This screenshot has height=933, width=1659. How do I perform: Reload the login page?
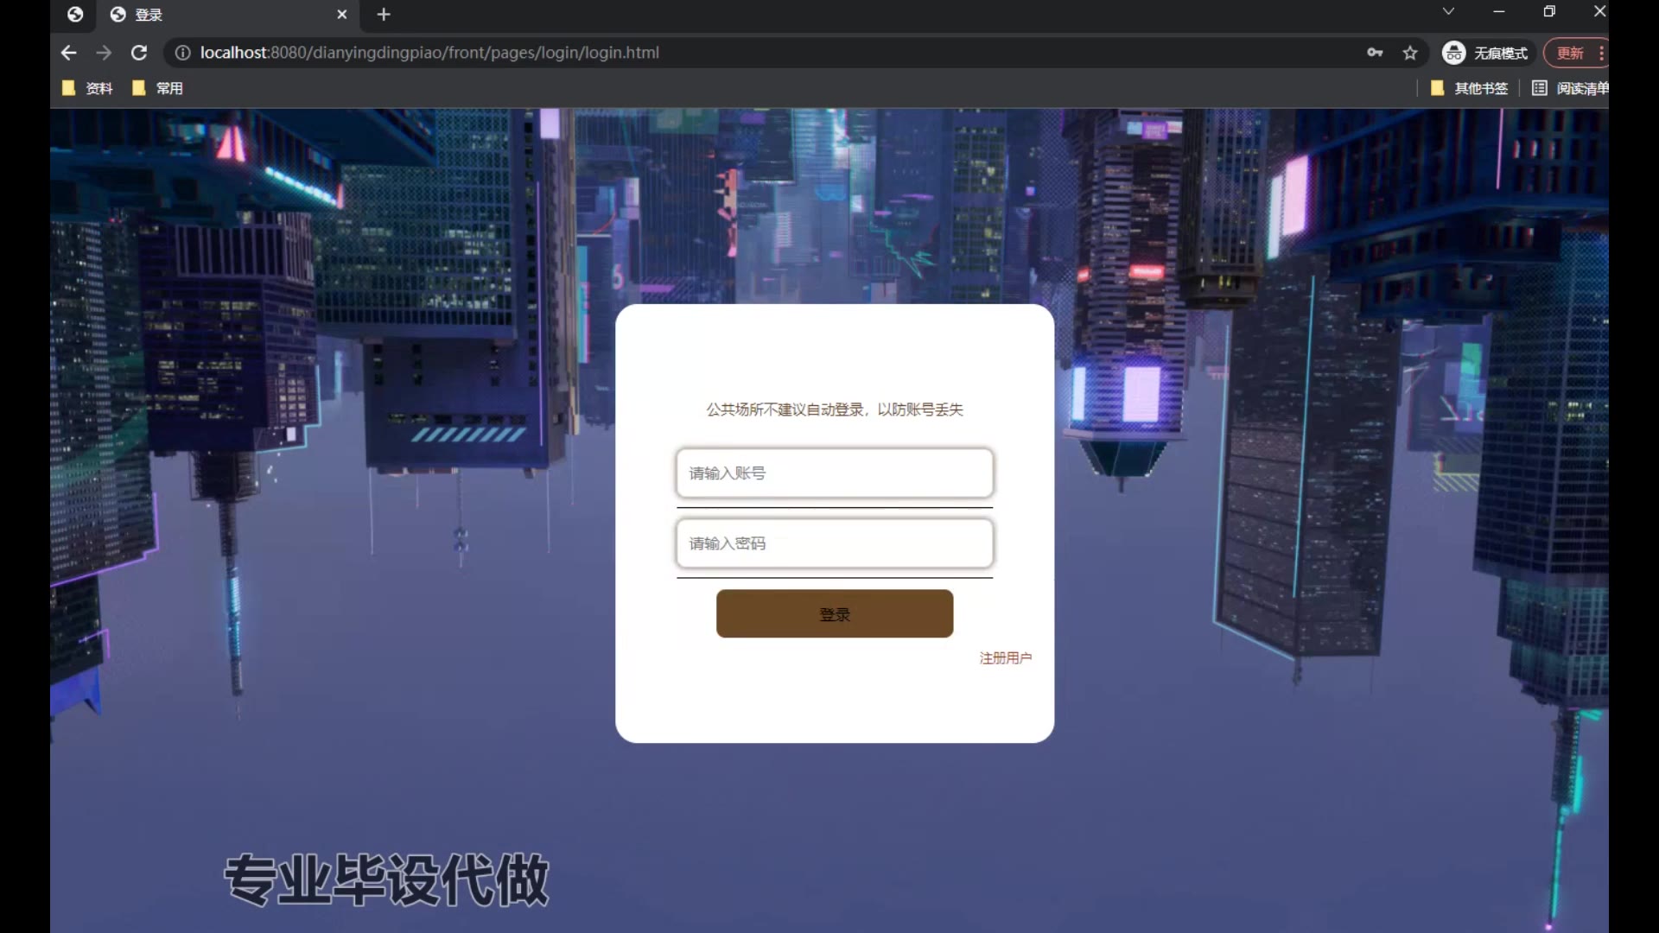coord(139,53)
